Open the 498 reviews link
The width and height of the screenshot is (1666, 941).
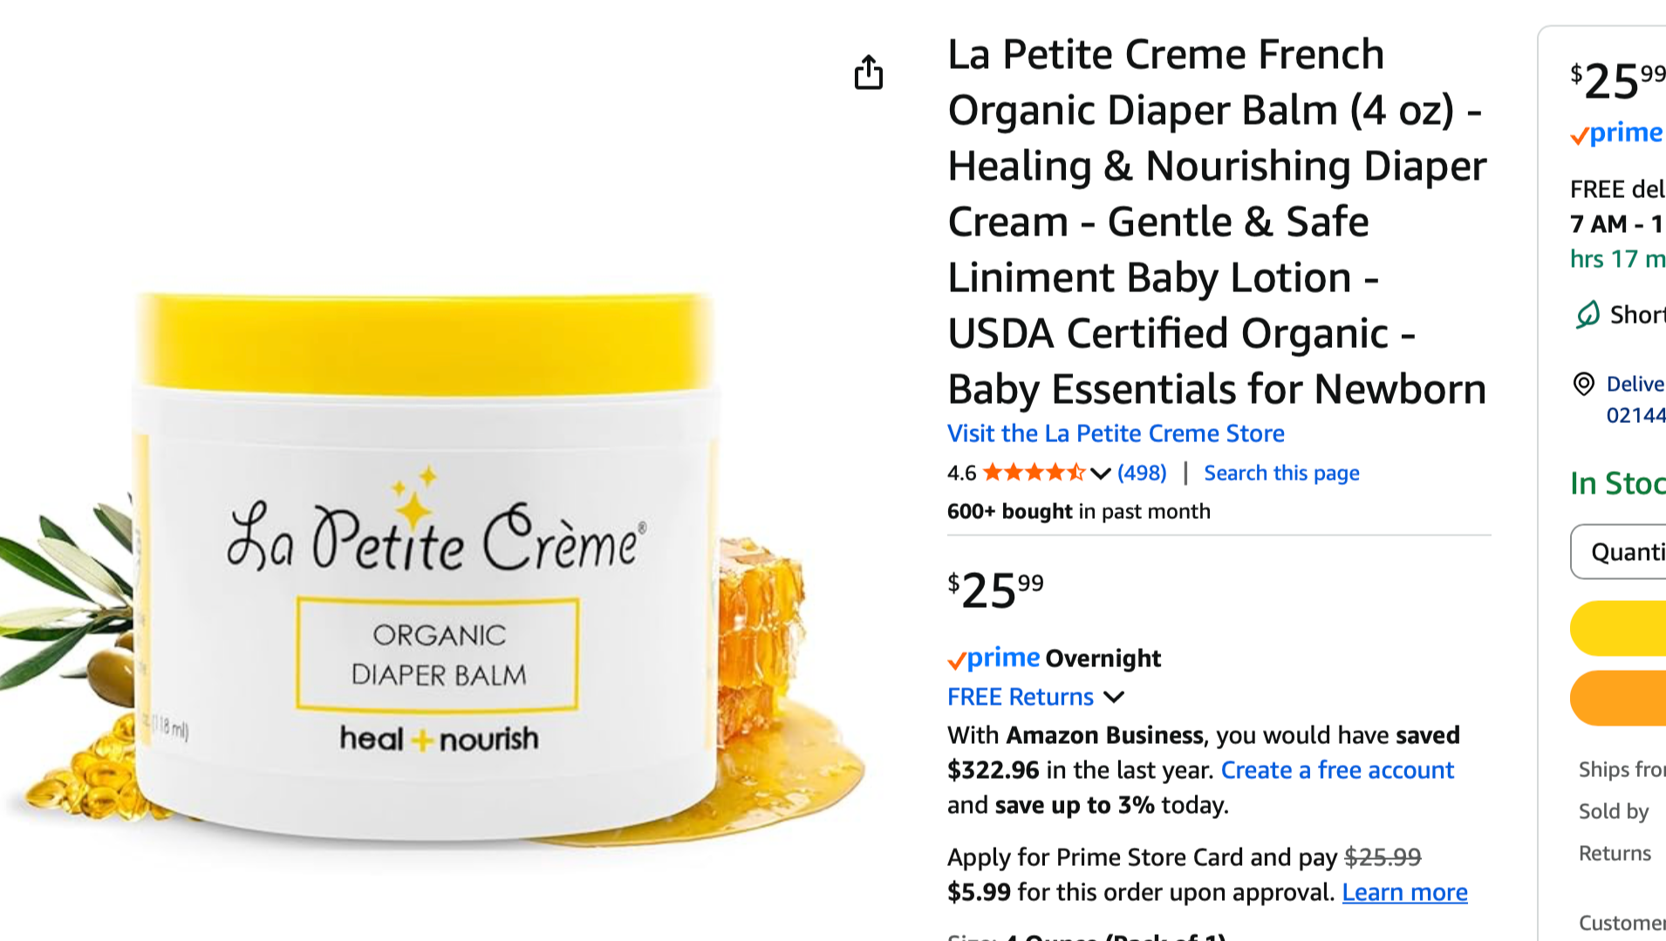(x=1142, y=473)
